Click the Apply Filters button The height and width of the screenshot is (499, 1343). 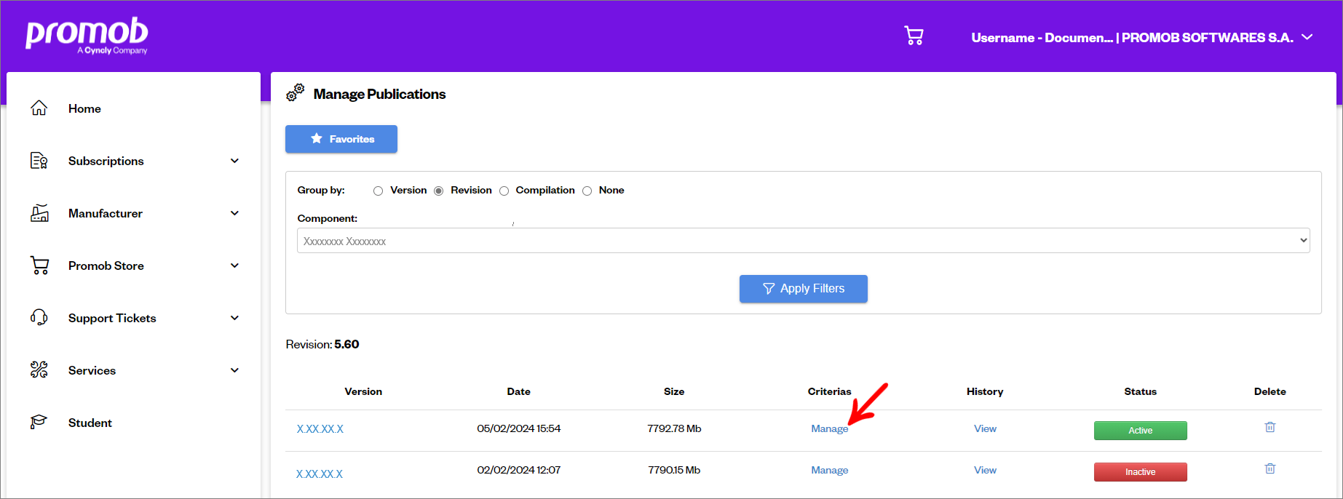tap(804, 289)
